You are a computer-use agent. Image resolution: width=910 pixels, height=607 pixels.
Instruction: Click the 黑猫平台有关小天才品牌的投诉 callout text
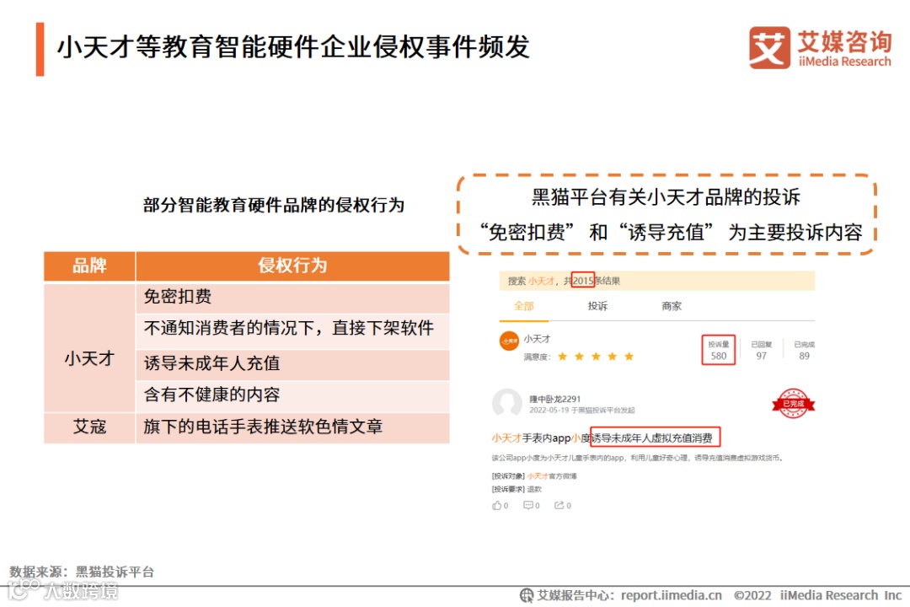point(666,197)
